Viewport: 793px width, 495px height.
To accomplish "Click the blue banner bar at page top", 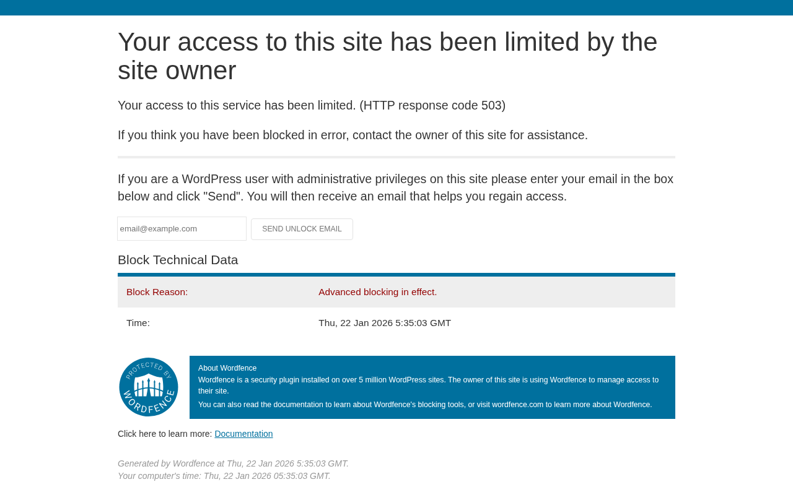I will [396, 7].
